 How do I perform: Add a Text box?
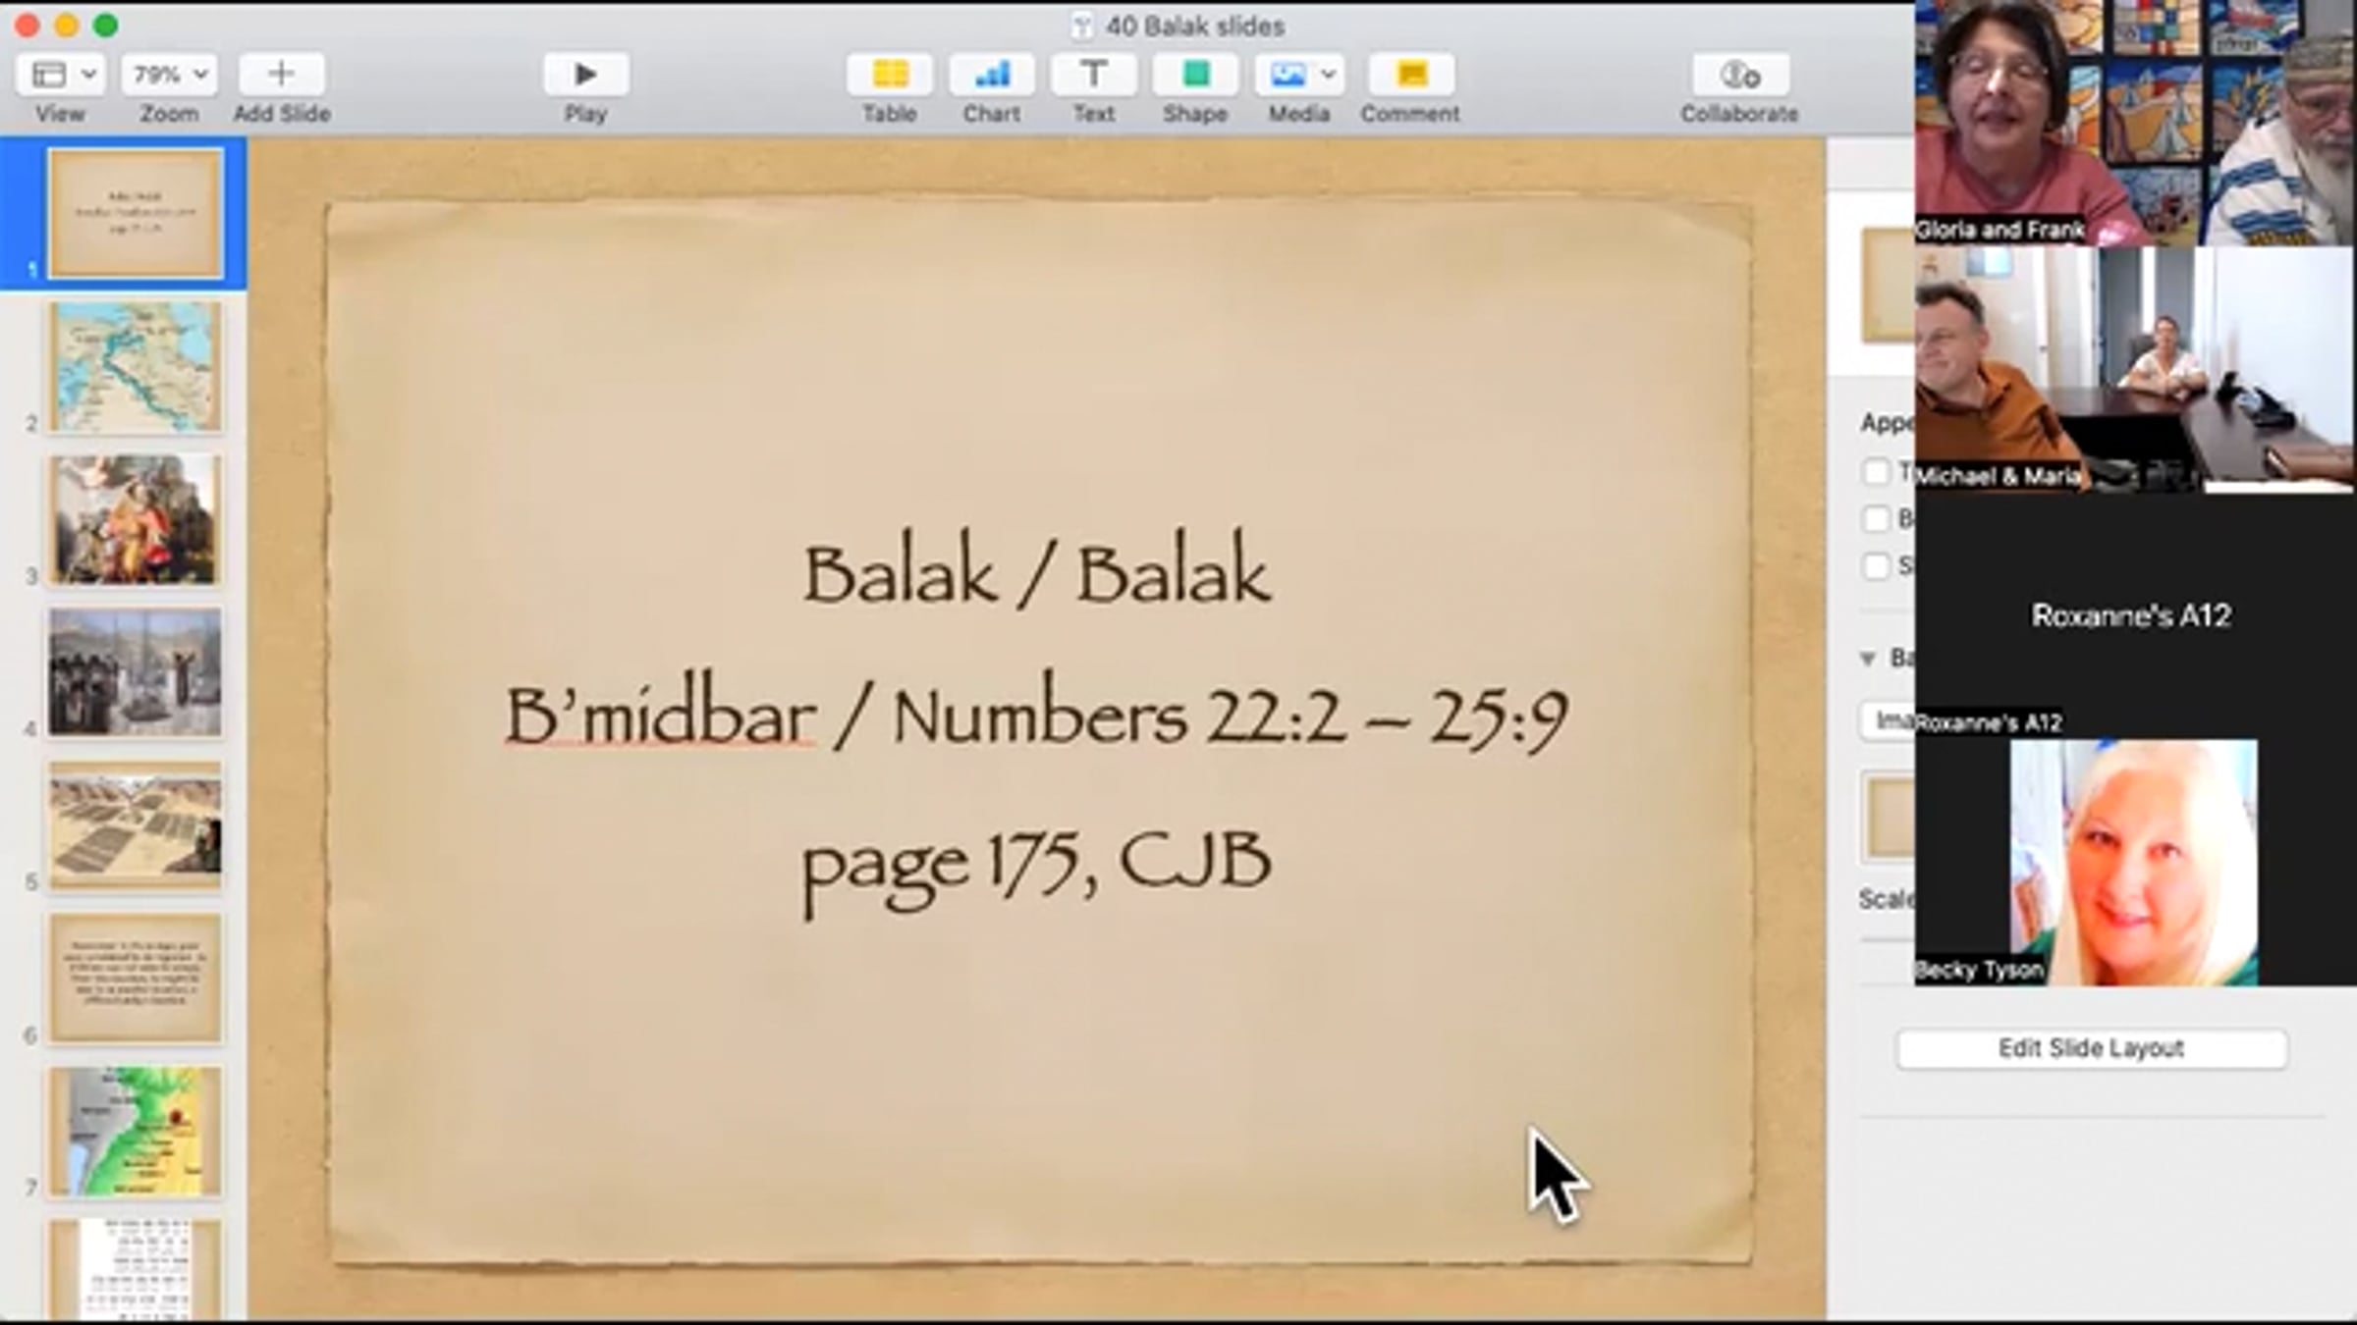(x=1093, y=75)
